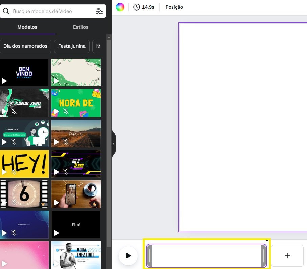The height and width of the screenshot is (269, 307).
Task: Unmute the "Canal Zero" template preview
Action: [14, 111]
